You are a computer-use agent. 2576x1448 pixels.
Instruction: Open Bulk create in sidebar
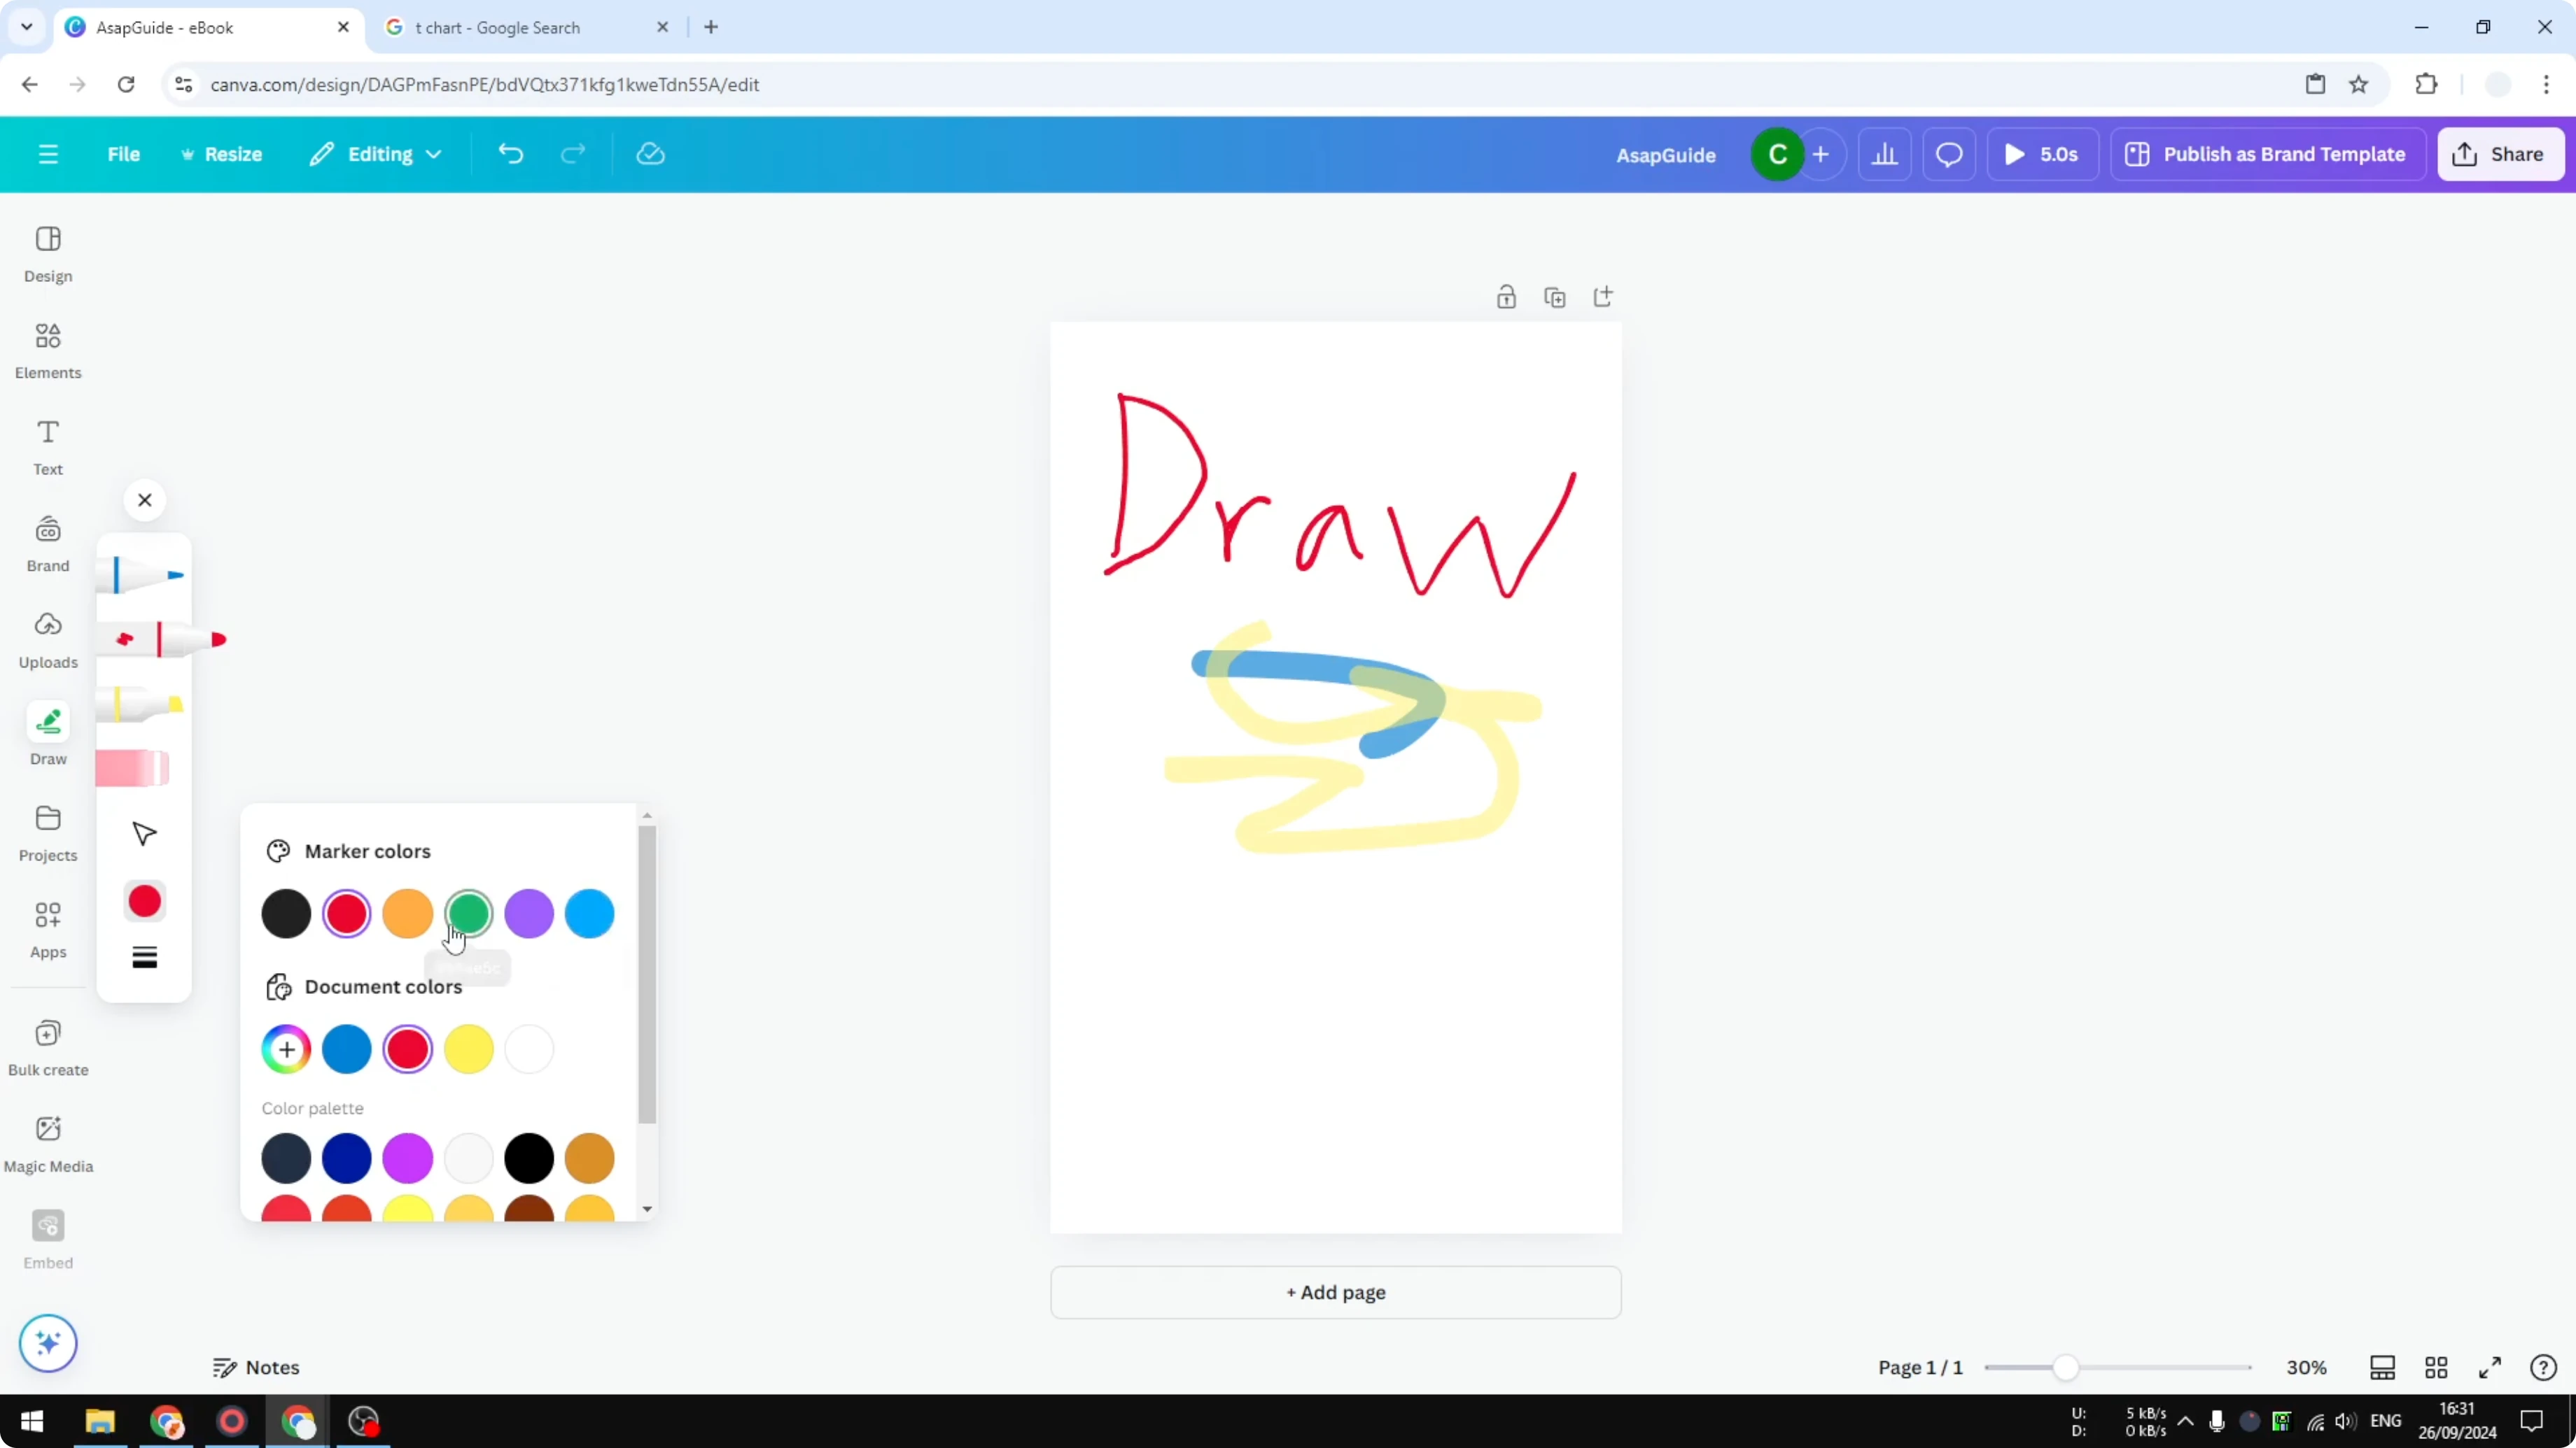[x=48, y=1049]
